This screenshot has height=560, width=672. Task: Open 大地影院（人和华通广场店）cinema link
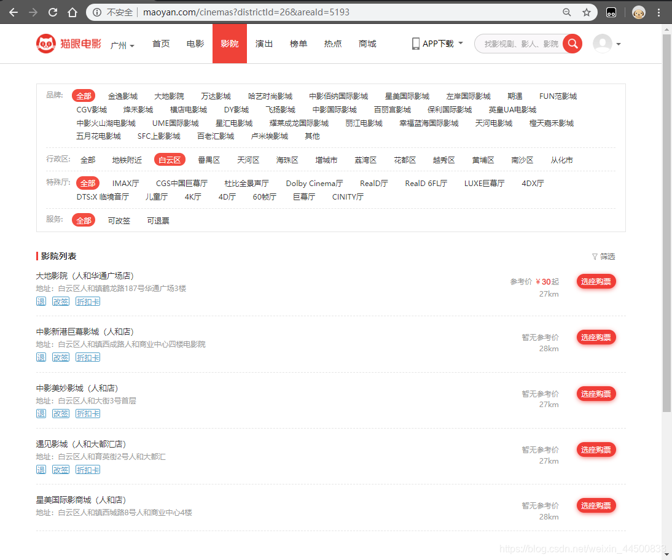point(85,276)
